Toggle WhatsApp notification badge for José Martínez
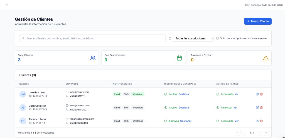The image size is (285, 138). point(138,94)
